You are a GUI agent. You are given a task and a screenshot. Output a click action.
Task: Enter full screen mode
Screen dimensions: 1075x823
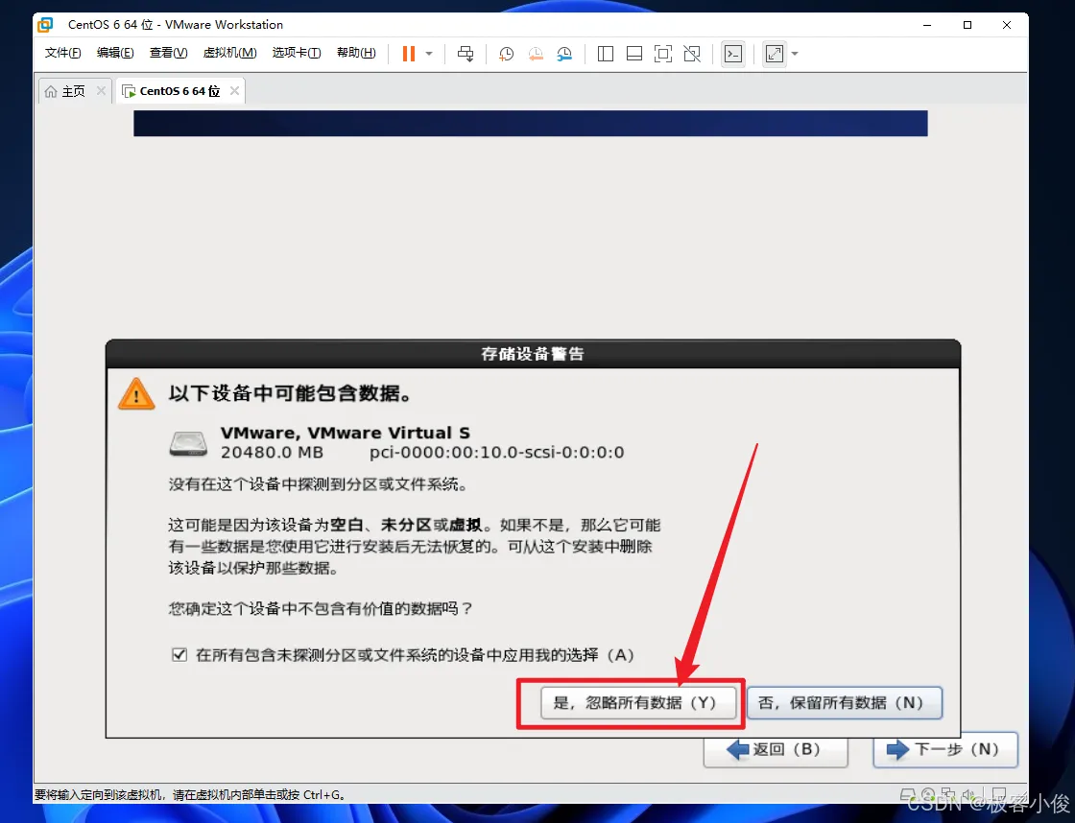(663, 54)
